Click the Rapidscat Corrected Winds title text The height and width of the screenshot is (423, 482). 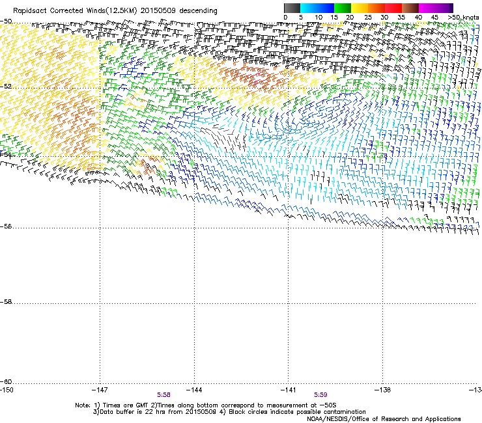coord(115,11)
